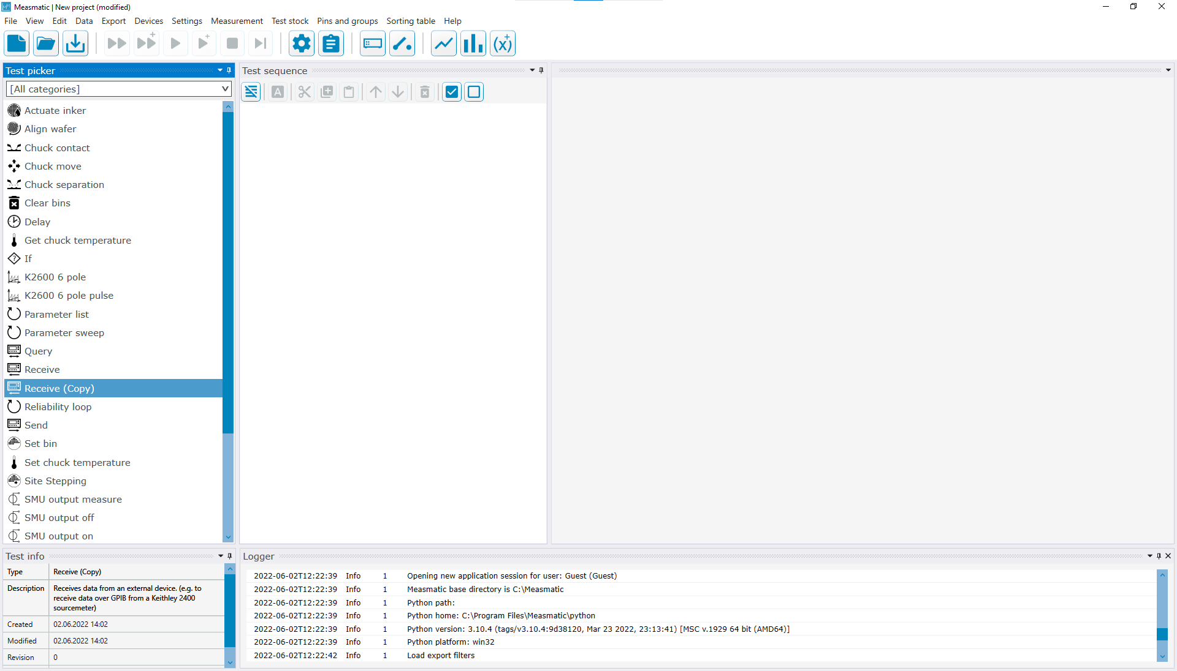The height and width of the screenshot is (671, 1177).
Task: Select Parameter sweep test
Action: pyautogui.click(x=113, y=332)
